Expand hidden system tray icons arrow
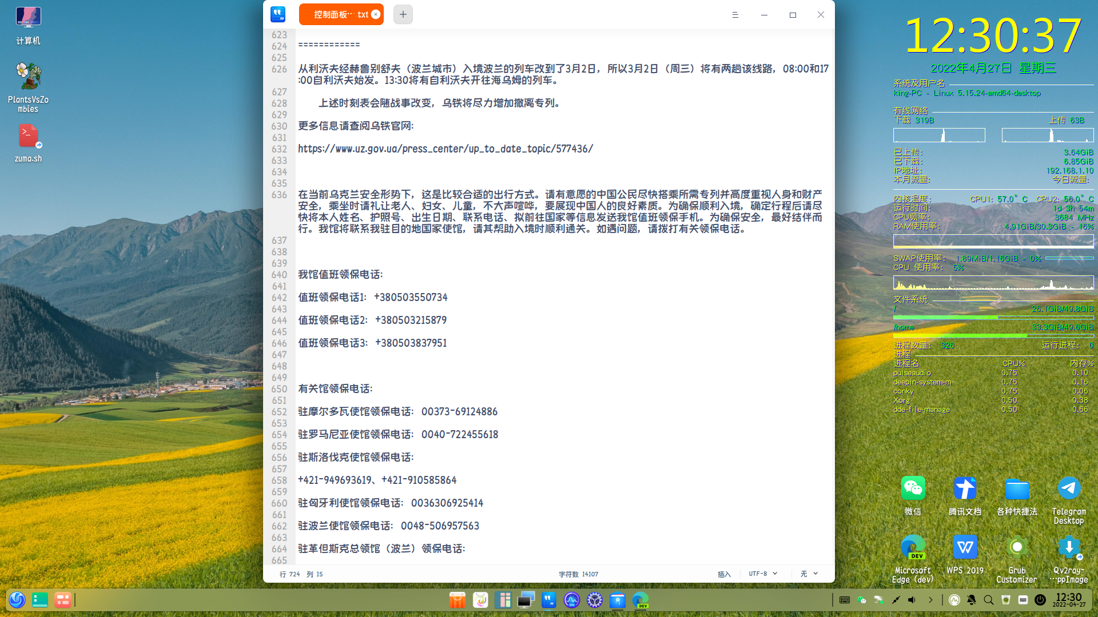The height and width of the screenshot is (617, 1098). pyautogui.click(x=932, y=600)
